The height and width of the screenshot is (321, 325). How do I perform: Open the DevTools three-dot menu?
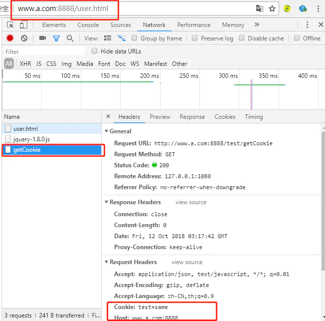coord(307,24)
